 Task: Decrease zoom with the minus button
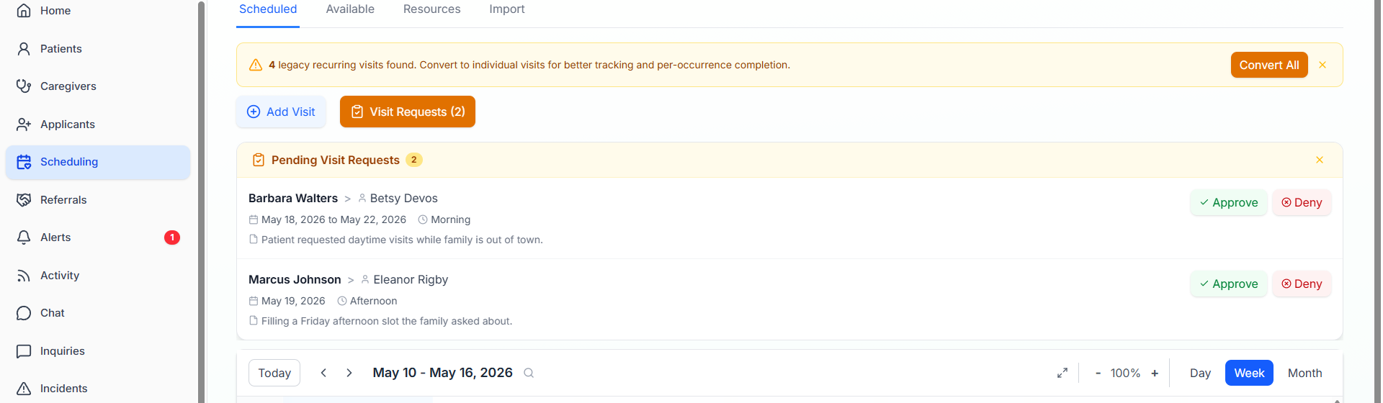click(x=1098, y=373)
